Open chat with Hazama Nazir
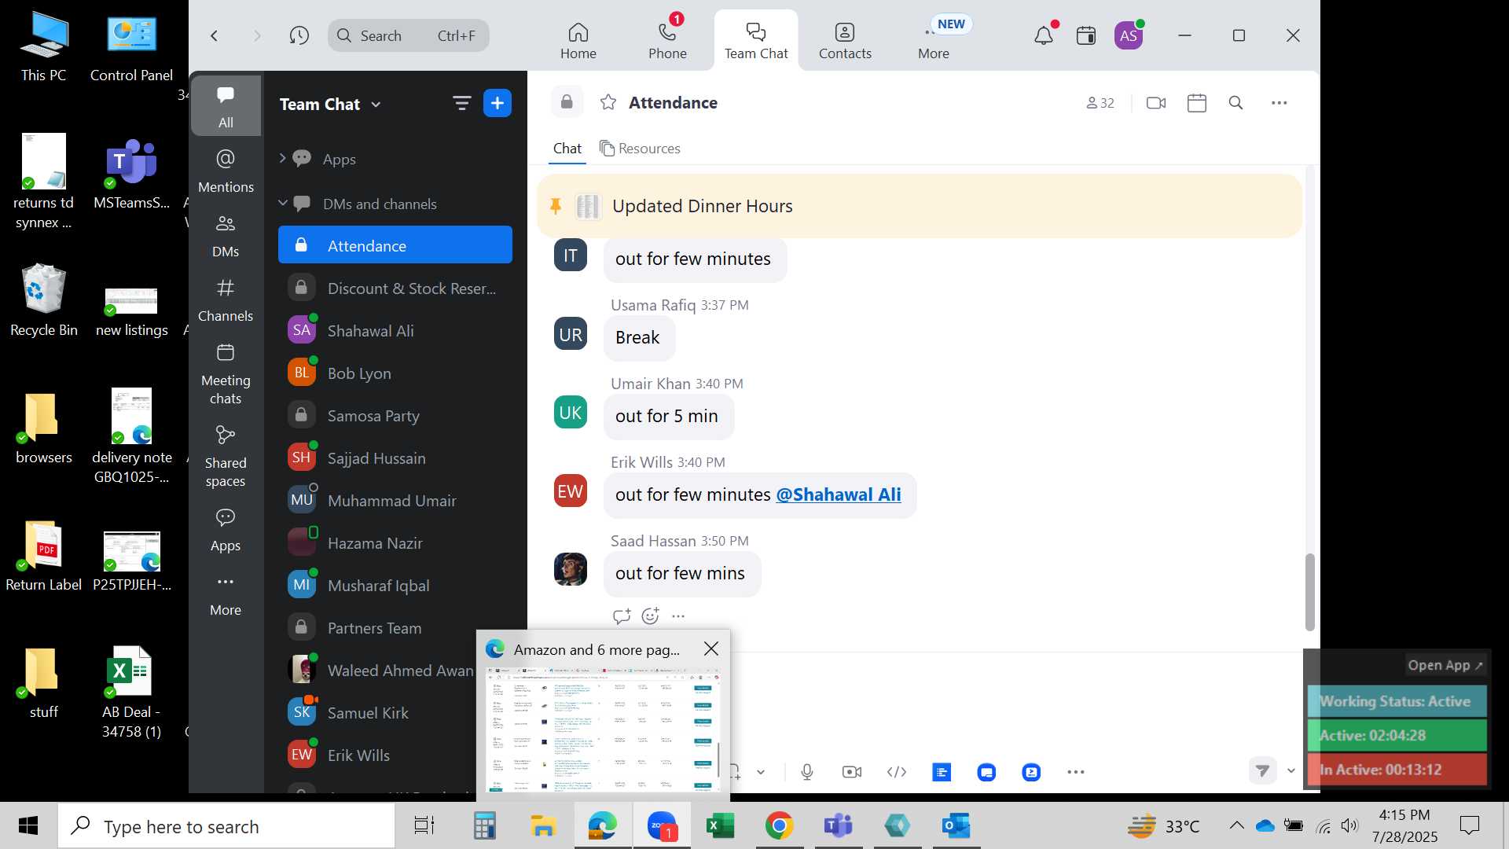The image size is (1509, 849). tap(395, 542)
